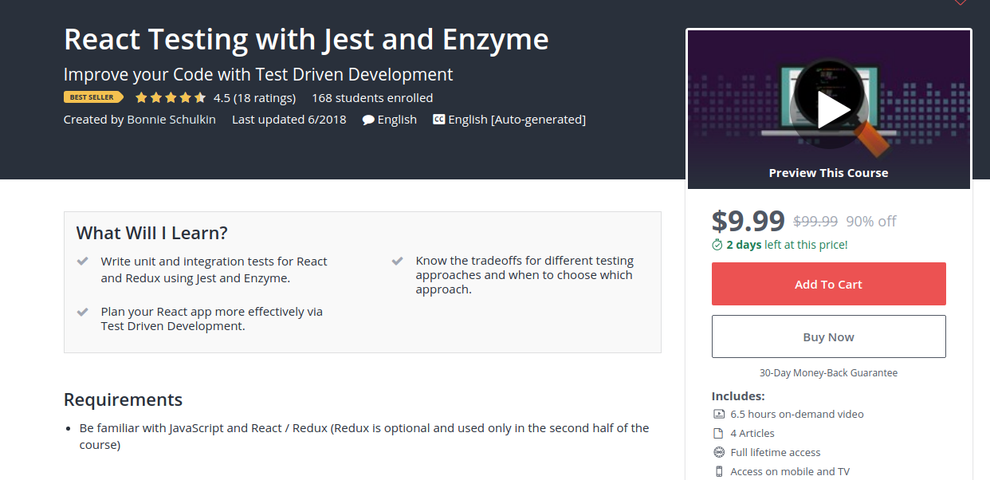Click the on-demand video icon
This screenshot has width=990, height=480.
pos(719,415)
